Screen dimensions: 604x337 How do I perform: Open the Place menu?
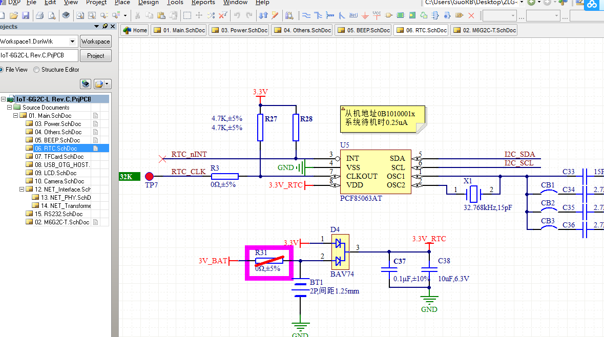122,3
